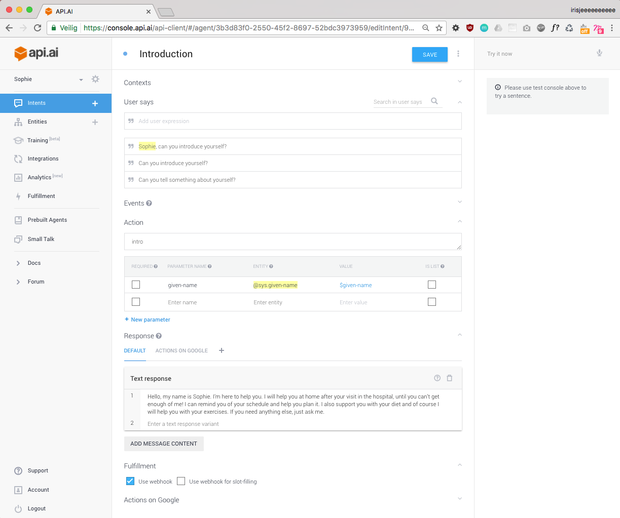Open the Sophie agent dropdown
The width and height of the screenshot is (620, 518).
(x=81, y=79)
